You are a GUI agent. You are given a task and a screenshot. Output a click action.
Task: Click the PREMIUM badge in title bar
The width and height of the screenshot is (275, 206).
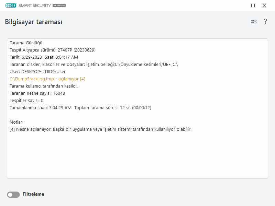[59, 6]
